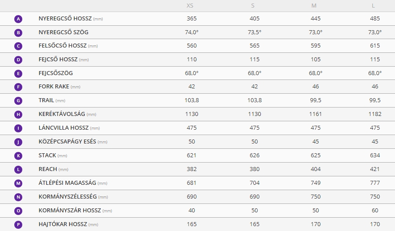This screenshot has width=395, height=231.
Task: Click the O badge beside KORMÁNYSZÁR HOSSZ
Action: pos(18,211)
